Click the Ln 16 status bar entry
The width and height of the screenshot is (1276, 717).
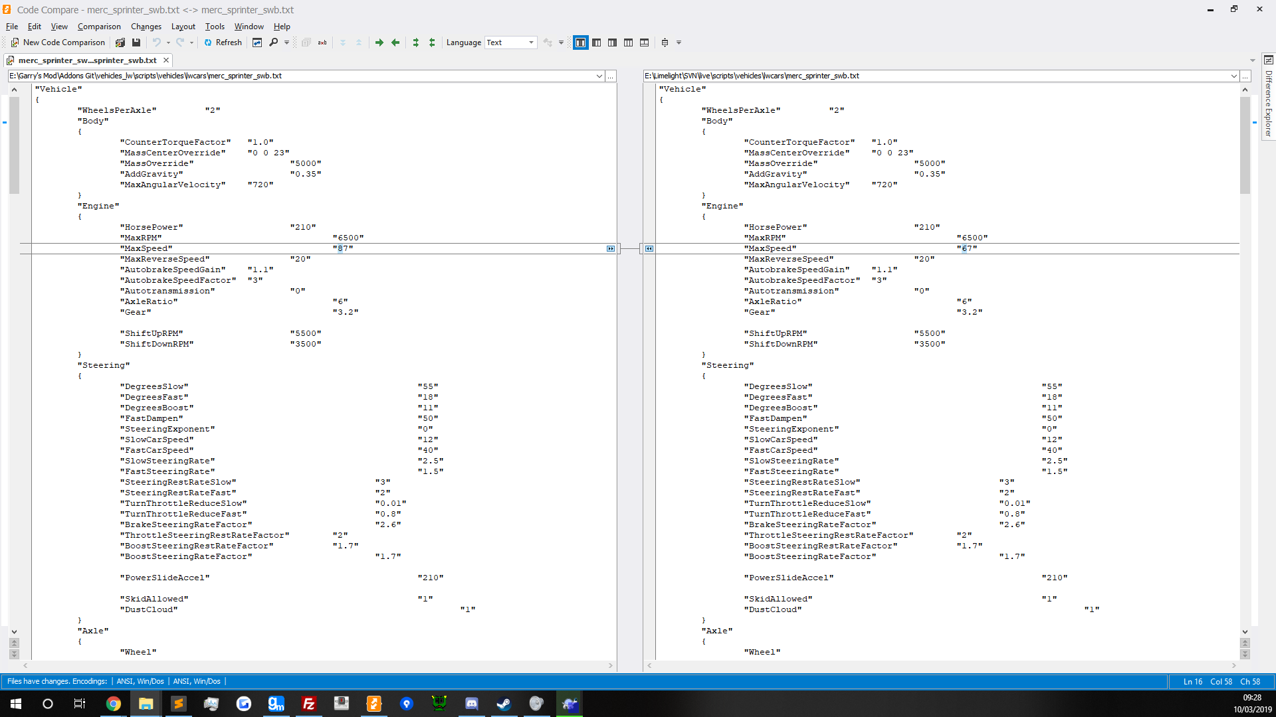coord(1193,682)
